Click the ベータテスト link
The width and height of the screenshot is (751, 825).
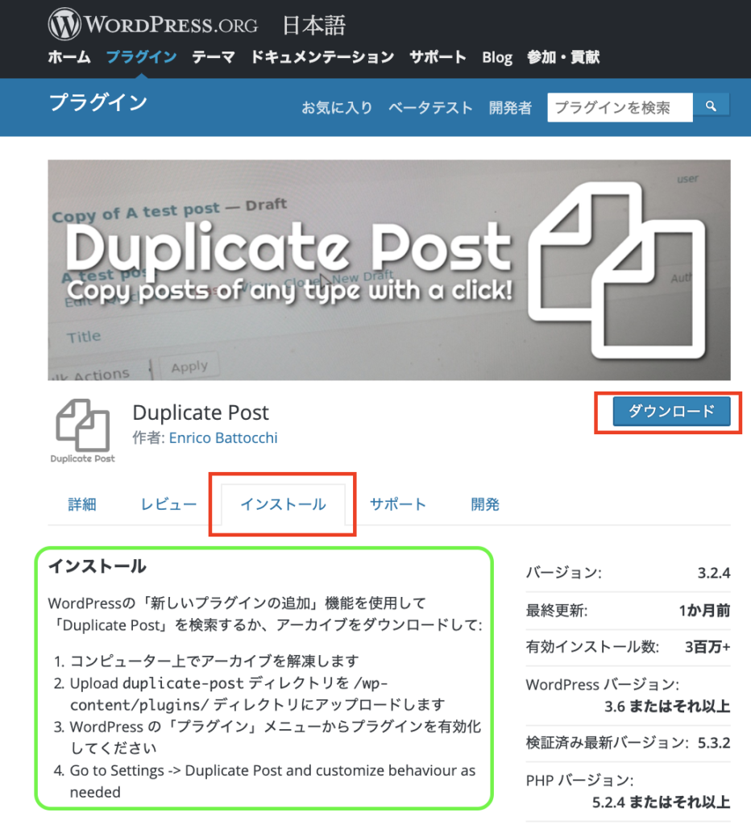click(430, 107)
